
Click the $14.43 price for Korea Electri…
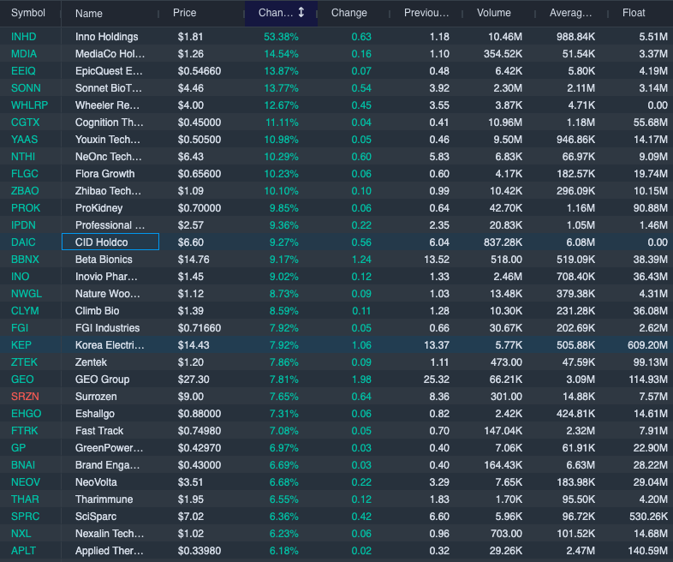[194, 345]
